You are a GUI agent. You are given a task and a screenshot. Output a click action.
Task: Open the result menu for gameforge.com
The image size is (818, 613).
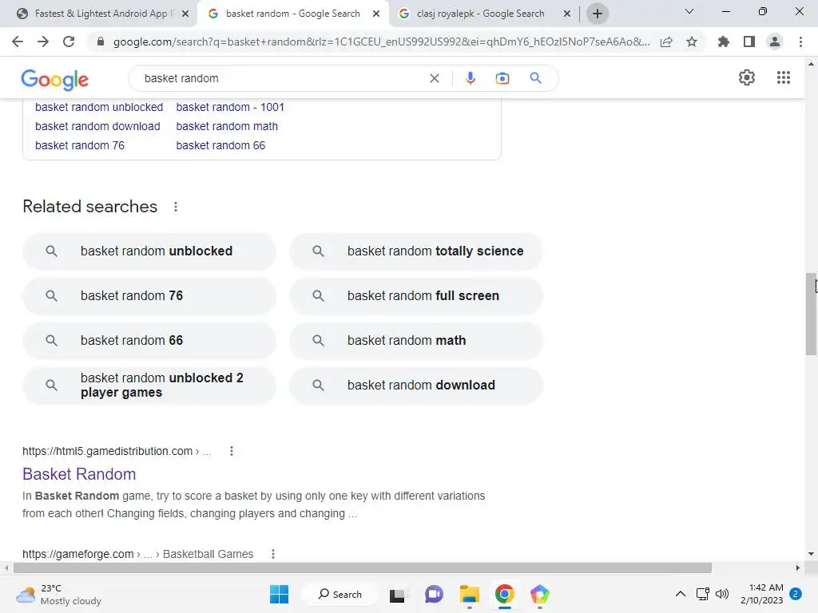click(273, 554)
